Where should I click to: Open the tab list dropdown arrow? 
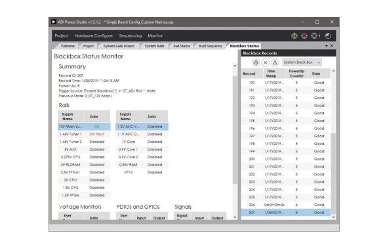tap(327, 46)
